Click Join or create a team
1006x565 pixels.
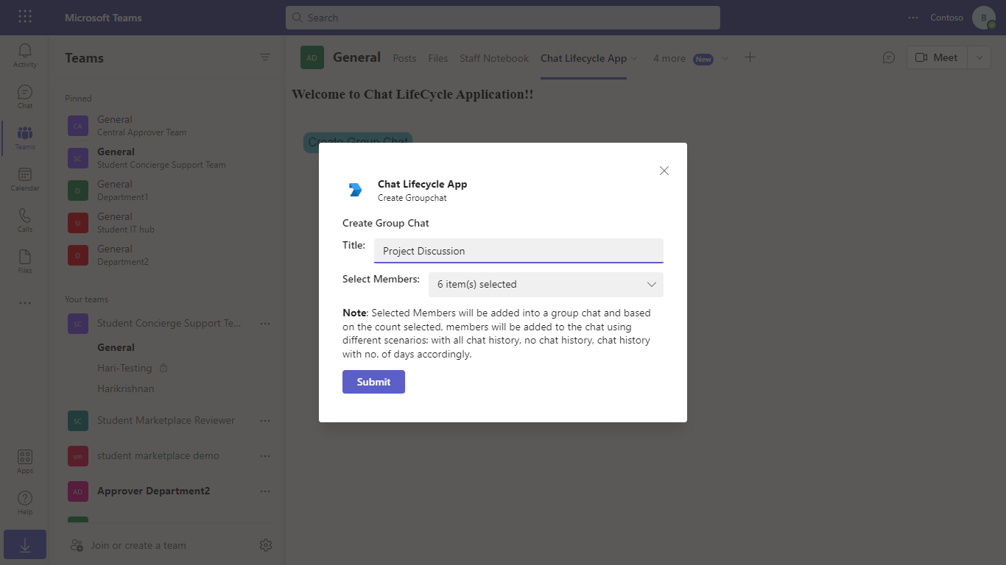tap(138, 545)
